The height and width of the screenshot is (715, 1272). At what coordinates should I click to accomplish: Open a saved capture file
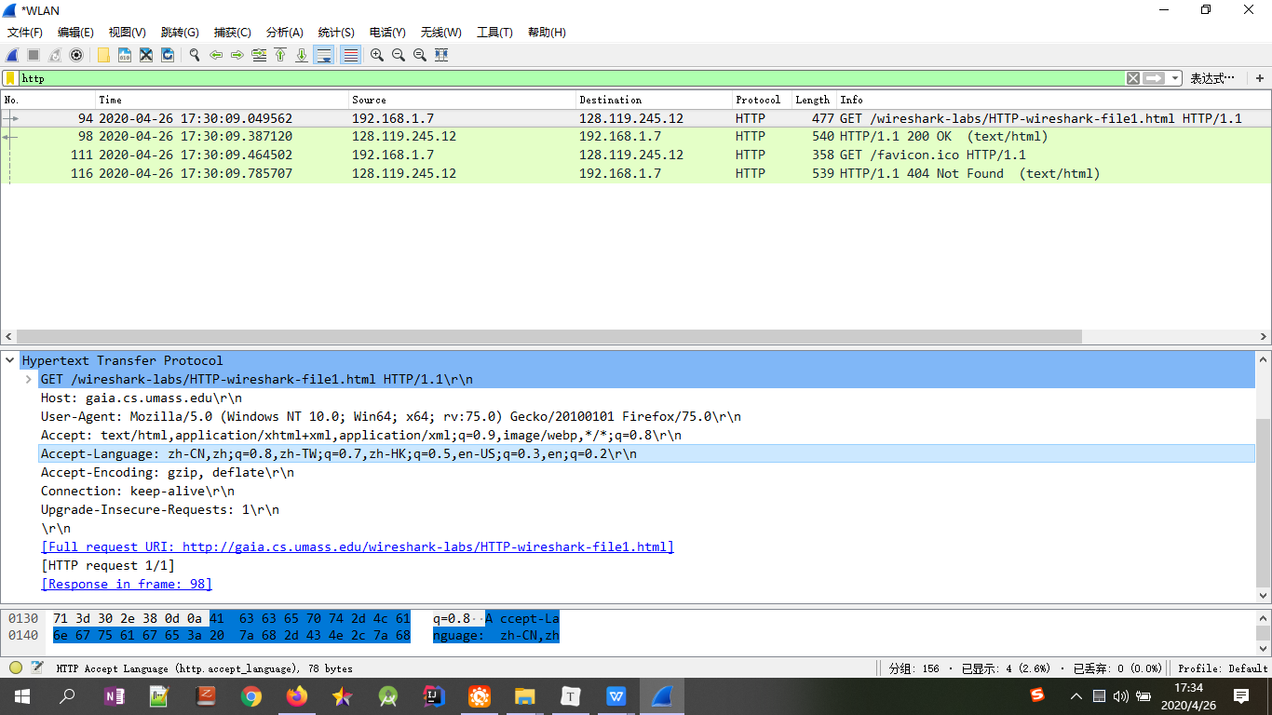(104, 55)
